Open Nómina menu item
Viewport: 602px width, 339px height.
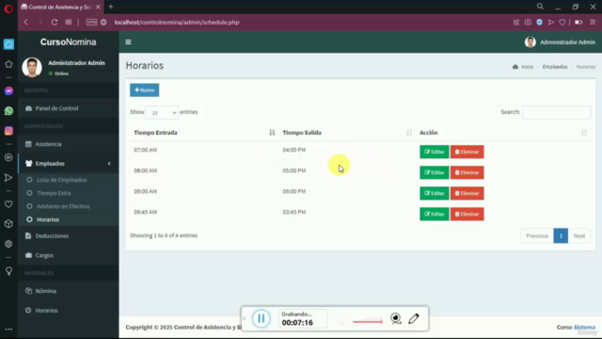(46, 291)
